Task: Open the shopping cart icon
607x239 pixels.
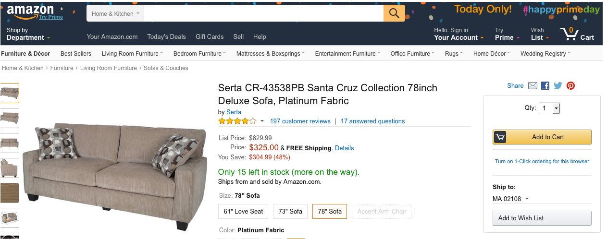Action: point(577,34)
